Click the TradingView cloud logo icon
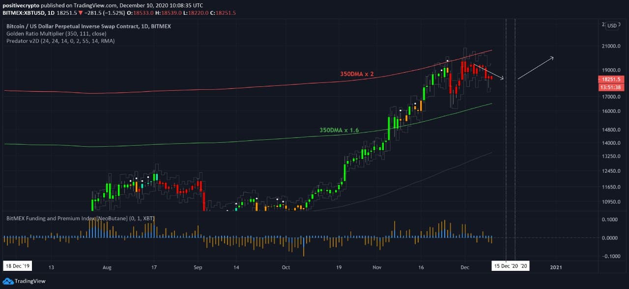 [7, 281]
